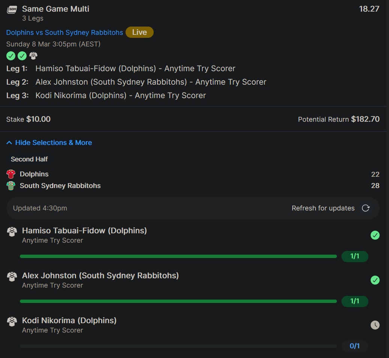
Task: Click the 1/1 badge for Hamiso Tabuai-Fidow
Action: [x=355, y=256]
